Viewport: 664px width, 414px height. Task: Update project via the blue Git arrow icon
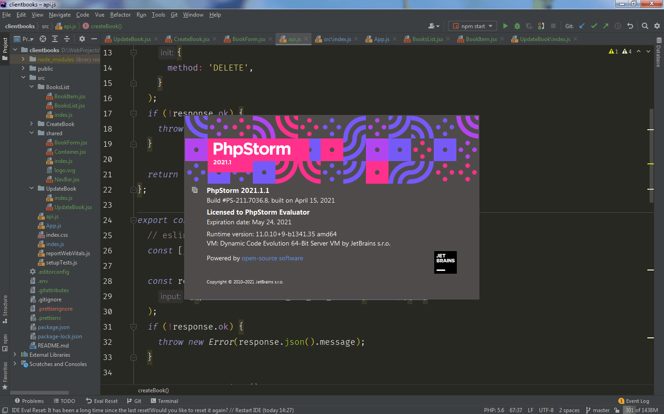point(582,26)
